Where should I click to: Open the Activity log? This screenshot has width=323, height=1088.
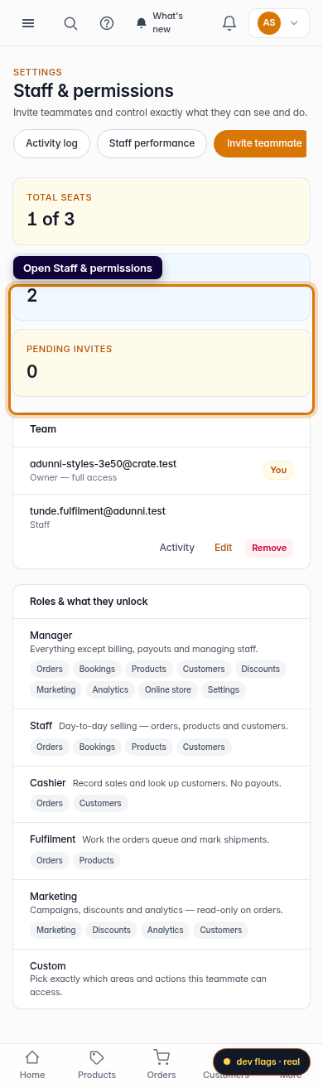pyautogui.click(x=51, y=143)
